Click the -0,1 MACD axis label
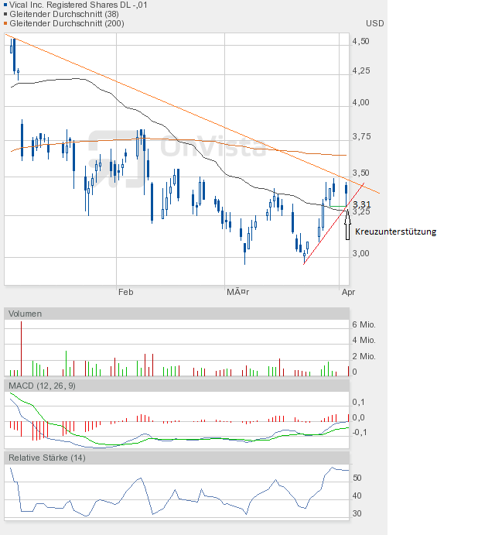Image resolution: width=478 pixels, height=535 pixels. [x=360, y=432]
